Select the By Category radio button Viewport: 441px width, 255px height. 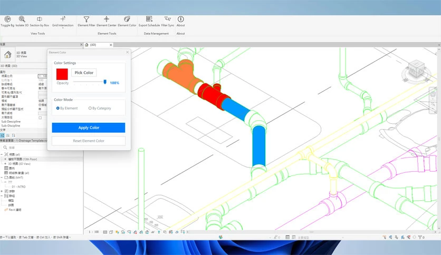[90, 108]
